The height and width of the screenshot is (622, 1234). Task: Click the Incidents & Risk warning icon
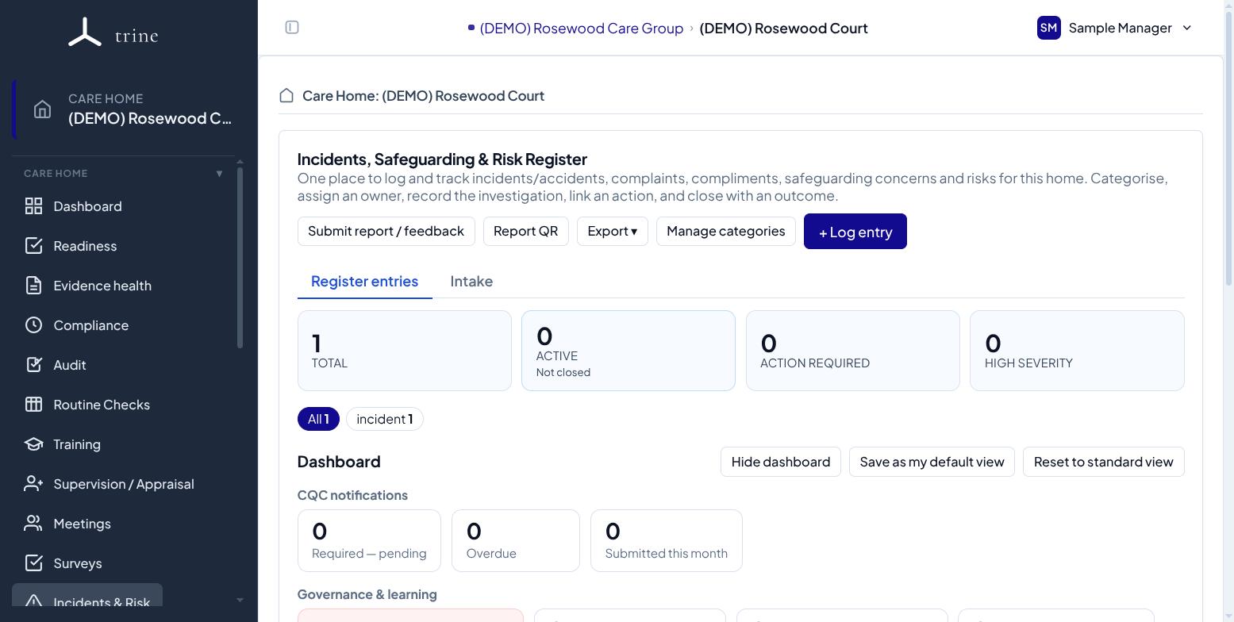pos(33,601)
